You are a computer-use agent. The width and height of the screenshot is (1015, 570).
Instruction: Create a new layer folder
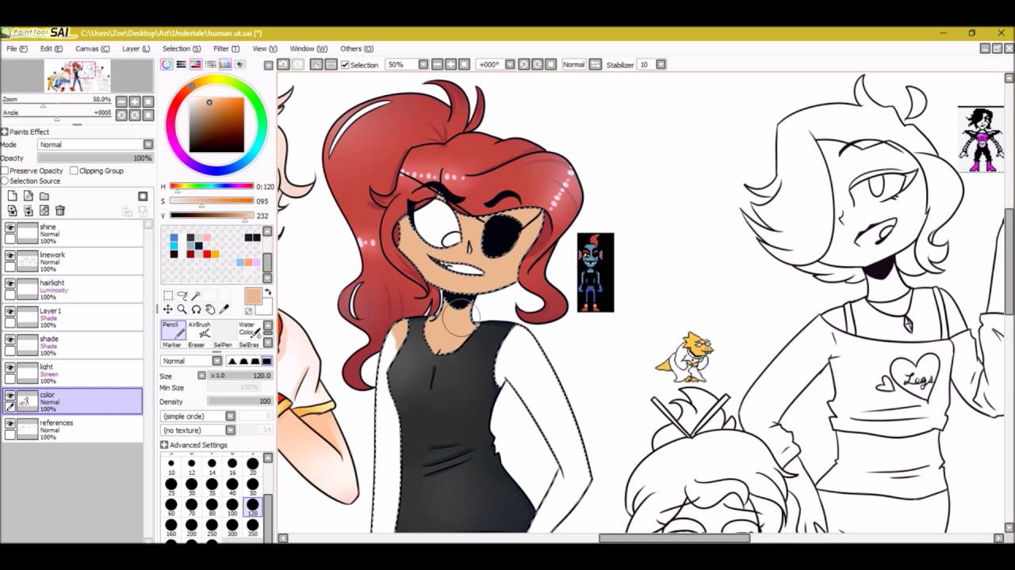(x=44, y=196)
